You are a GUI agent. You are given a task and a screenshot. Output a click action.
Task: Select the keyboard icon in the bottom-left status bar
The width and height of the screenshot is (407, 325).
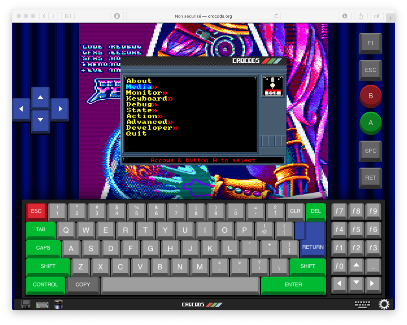tap(41, 304)
